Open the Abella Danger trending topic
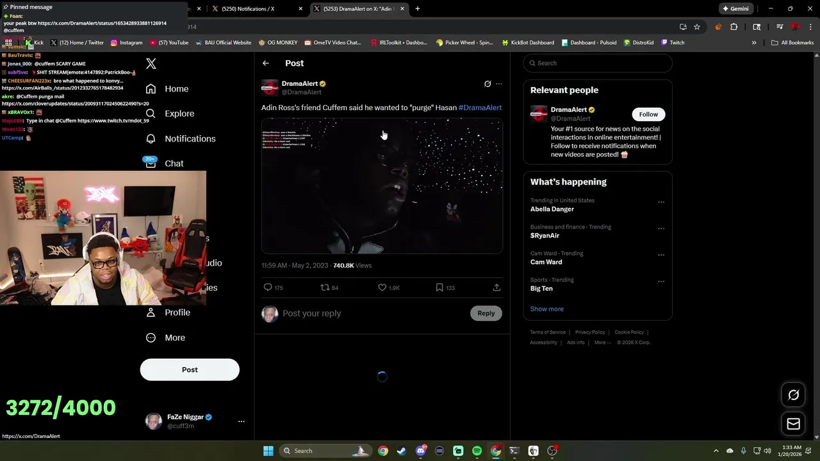 click(x=552, y=209)
